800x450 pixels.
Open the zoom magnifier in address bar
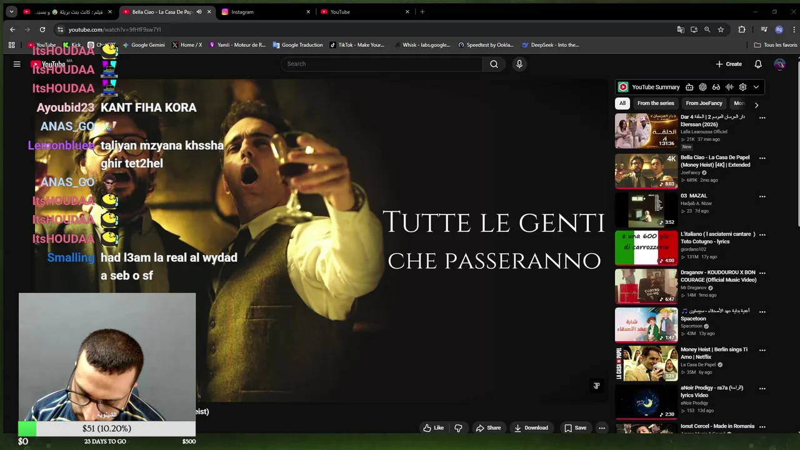tap(707, 29)
